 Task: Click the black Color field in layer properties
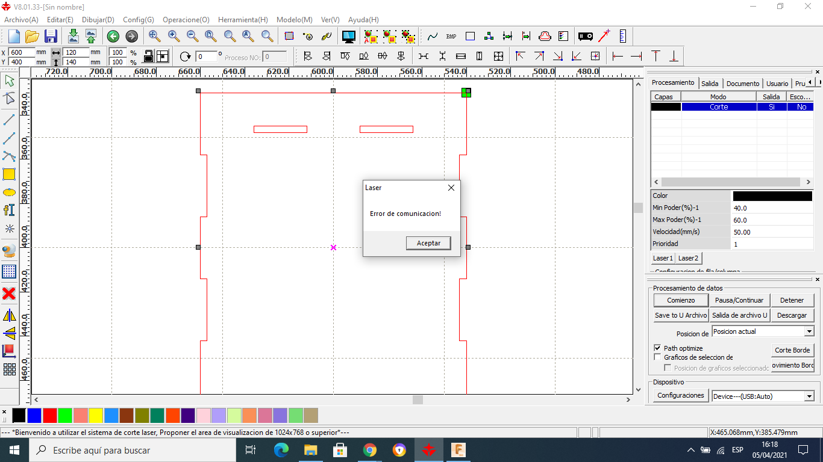[772, 196]
